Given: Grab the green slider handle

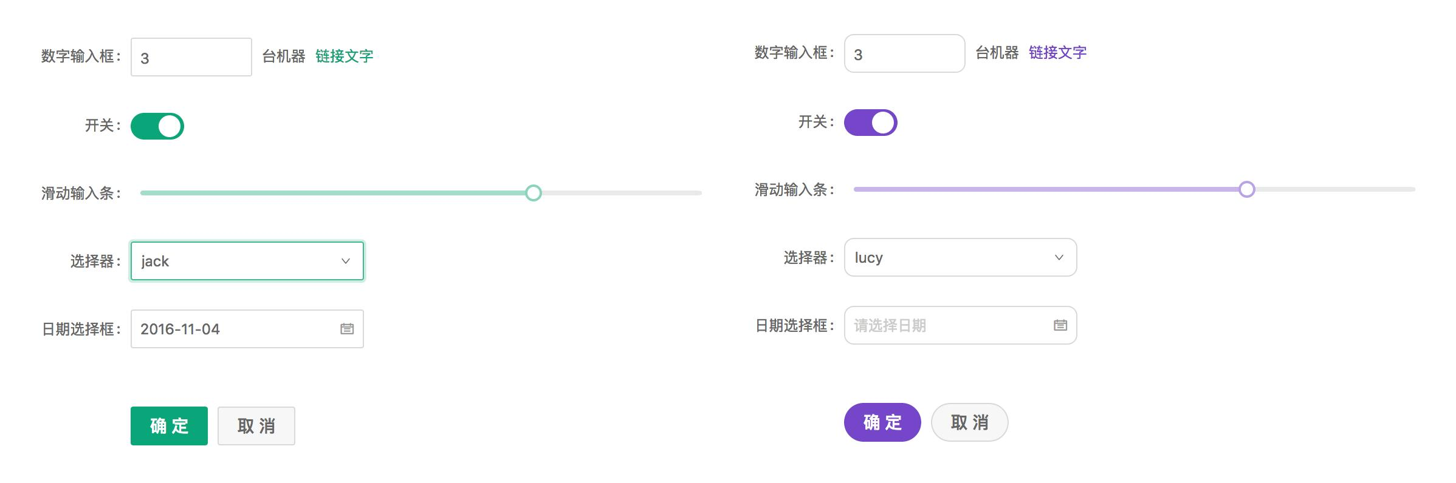Looking at the screenshot, I should 534,193.
